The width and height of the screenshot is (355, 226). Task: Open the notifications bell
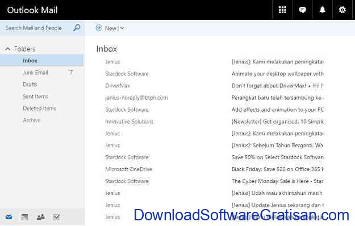pyautogui.click(x=323, y=10)
